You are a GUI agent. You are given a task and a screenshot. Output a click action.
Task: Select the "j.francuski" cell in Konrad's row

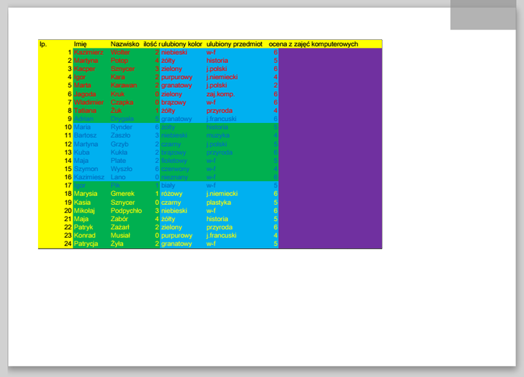[221, 235]
